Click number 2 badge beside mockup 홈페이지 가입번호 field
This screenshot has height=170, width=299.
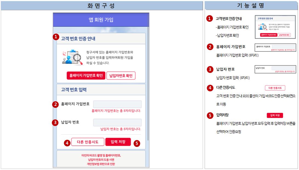[x=56, y=104]
